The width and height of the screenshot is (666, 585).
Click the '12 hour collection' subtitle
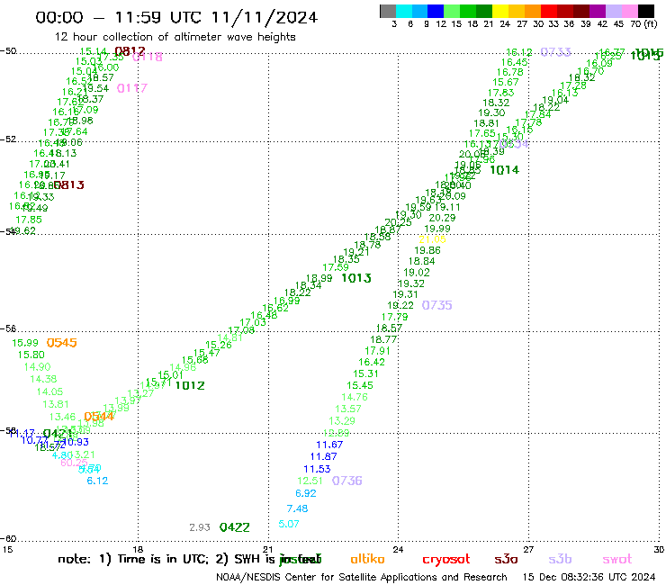[175, 38]
